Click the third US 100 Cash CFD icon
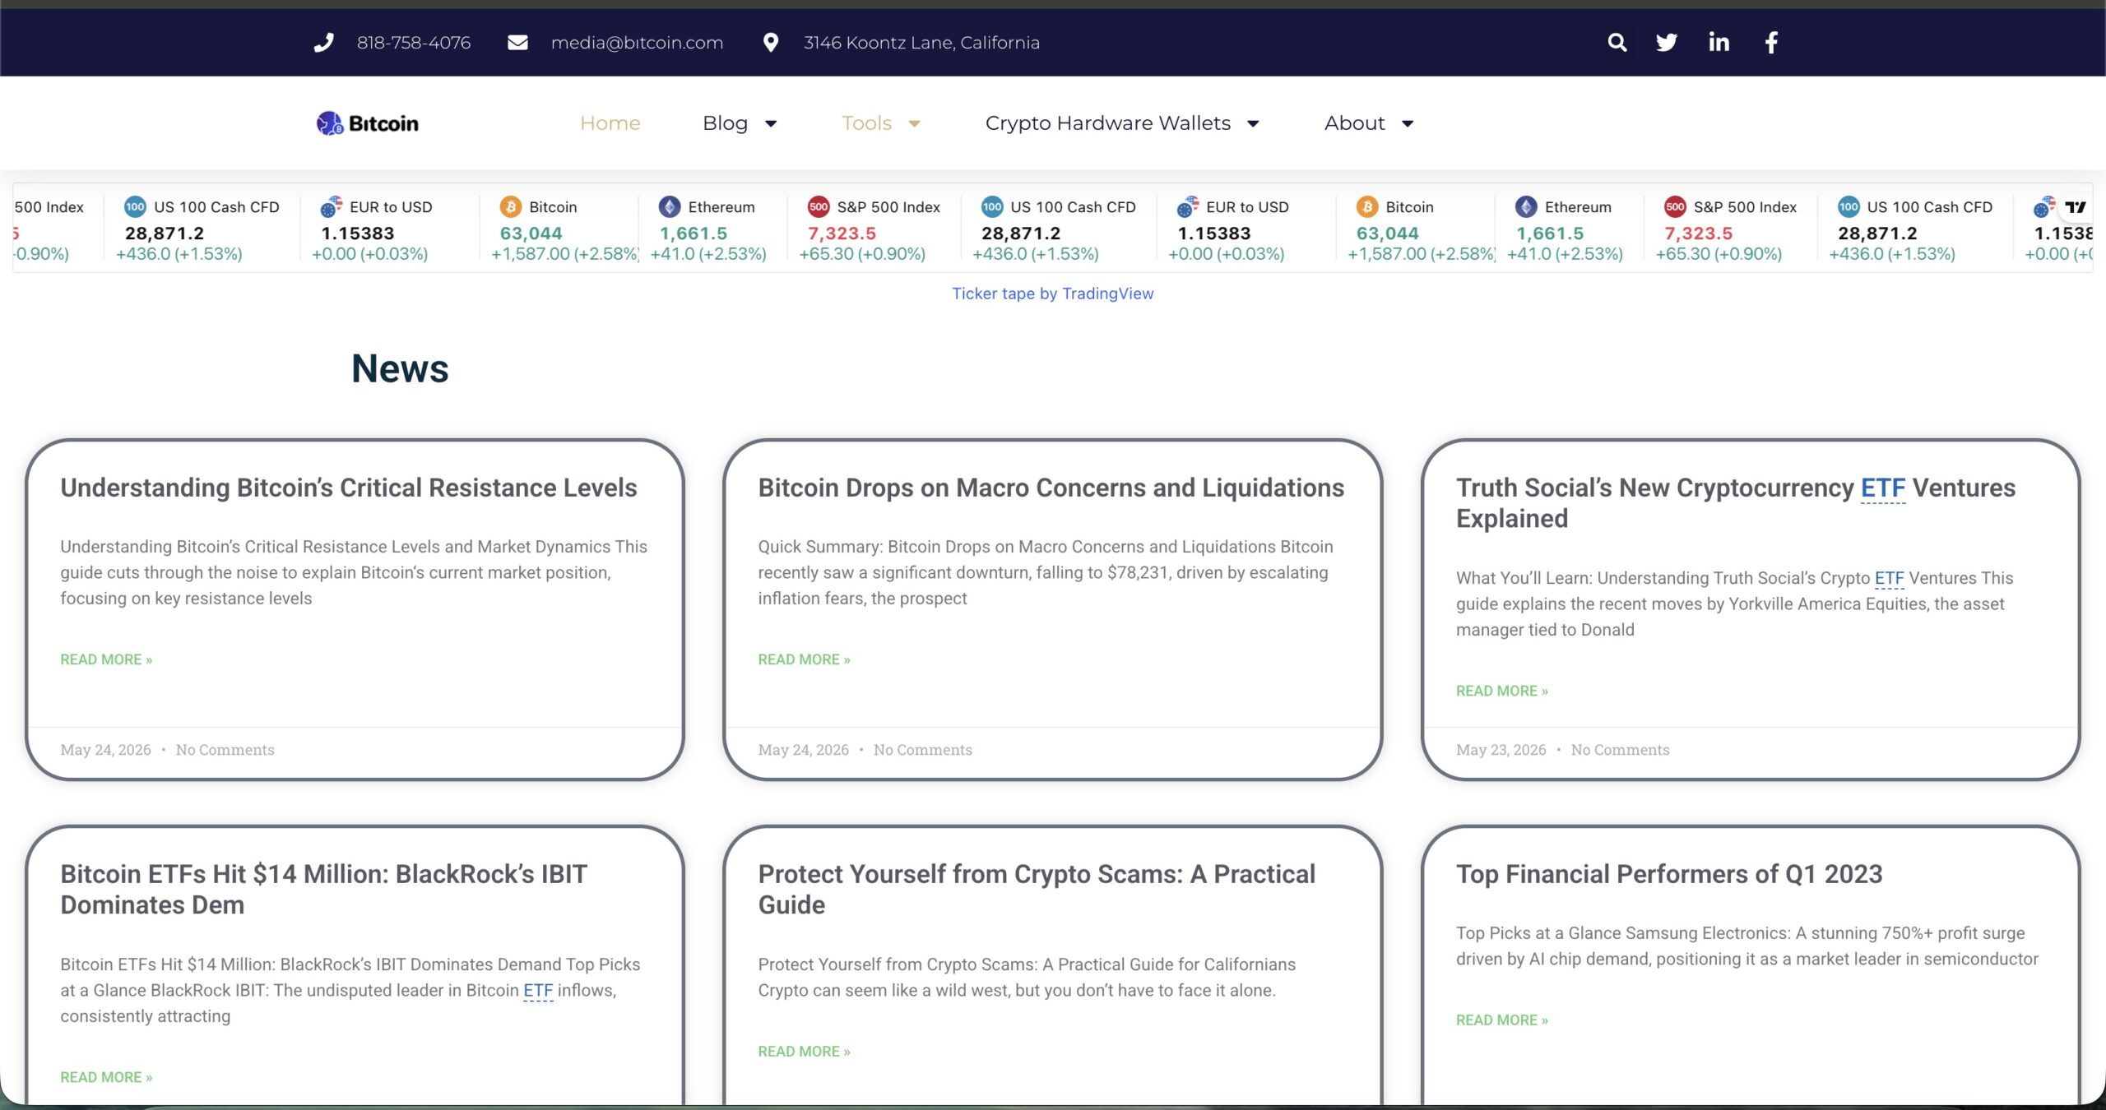The width and height of the screenshot is (2106, 1110). click(1849, 207)
